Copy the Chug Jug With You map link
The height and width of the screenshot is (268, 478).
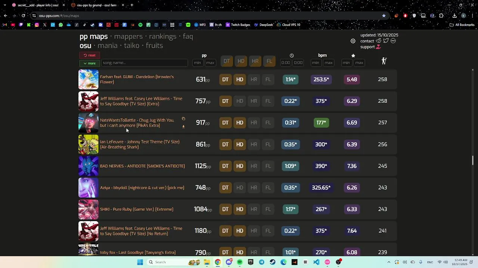pos(183,119)
